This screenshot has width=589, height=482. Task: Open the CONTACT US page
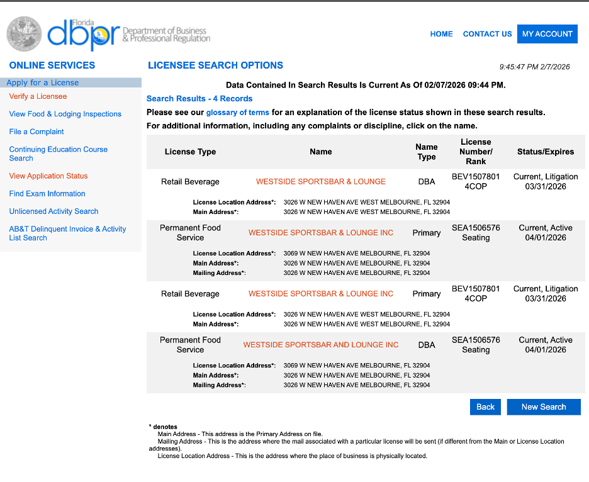point(487,34)
